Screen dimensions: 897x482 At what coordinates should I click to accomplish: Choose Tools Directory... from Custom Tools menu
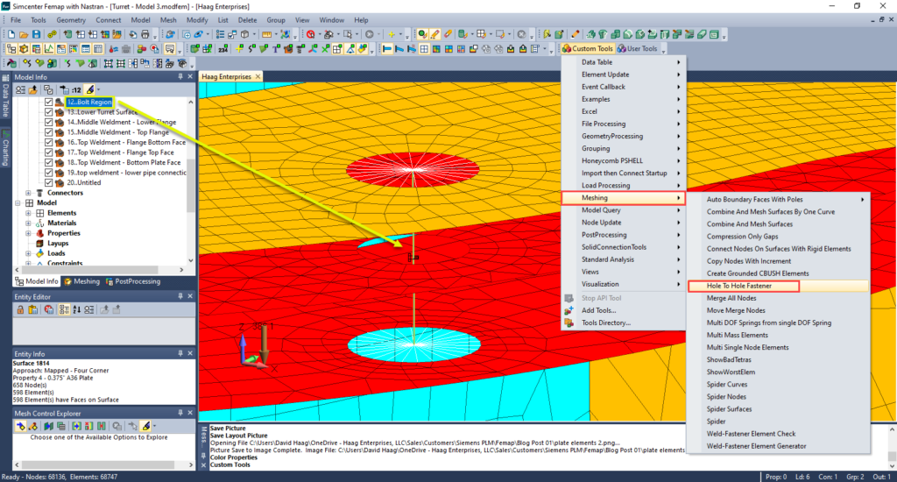pos(606,323)
